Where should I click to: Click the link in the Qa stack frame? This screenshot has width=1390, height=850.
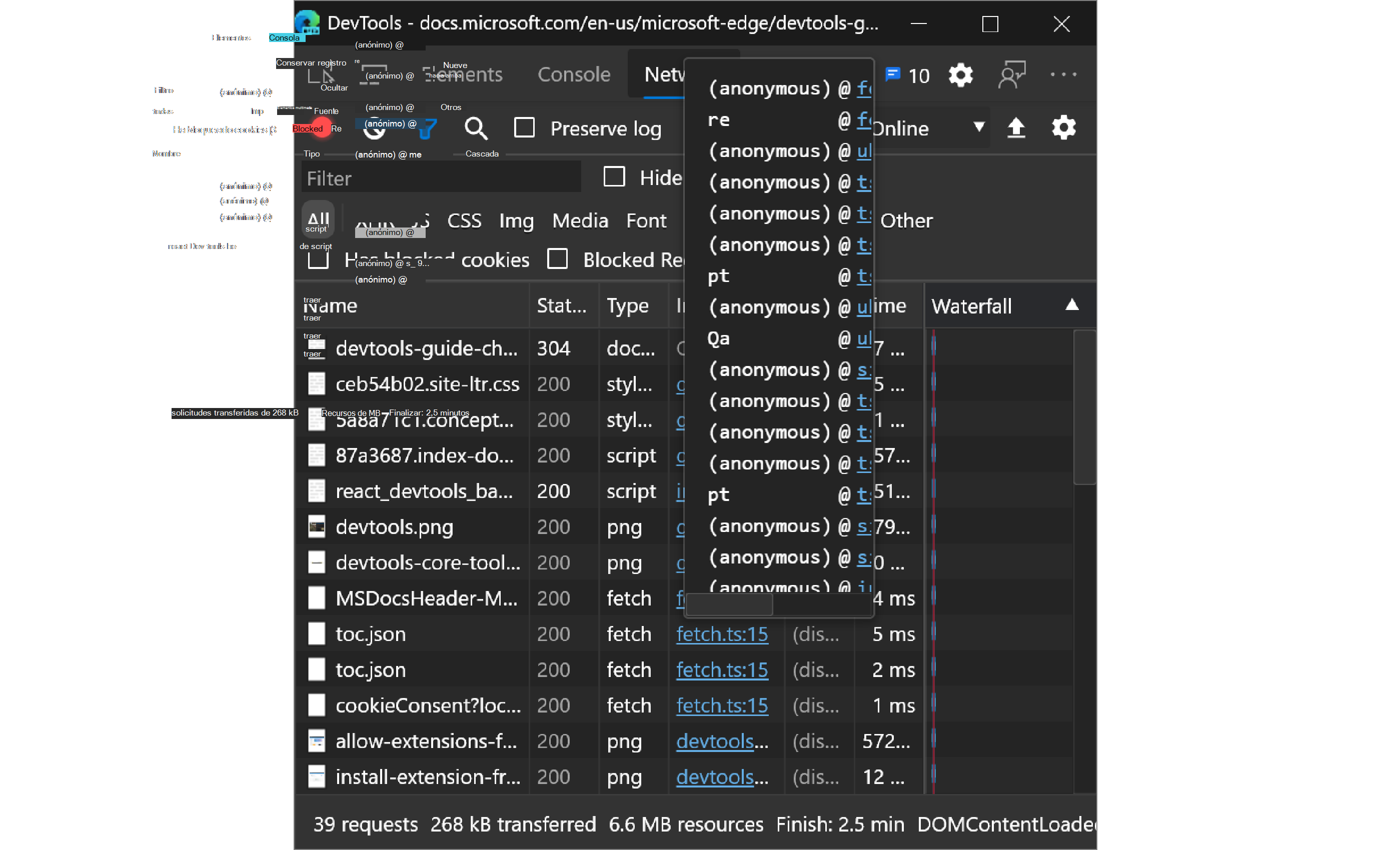click(864, 338)
